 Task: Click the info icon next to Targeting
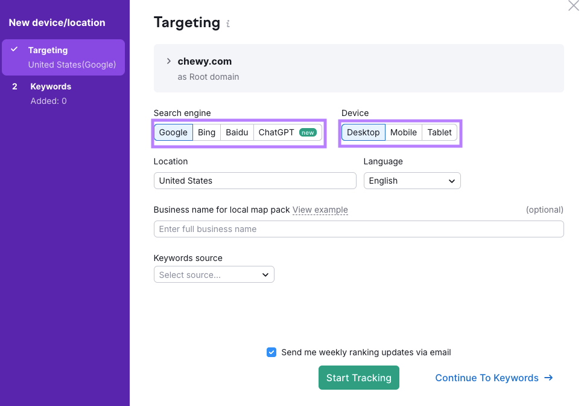coord(228,24)
